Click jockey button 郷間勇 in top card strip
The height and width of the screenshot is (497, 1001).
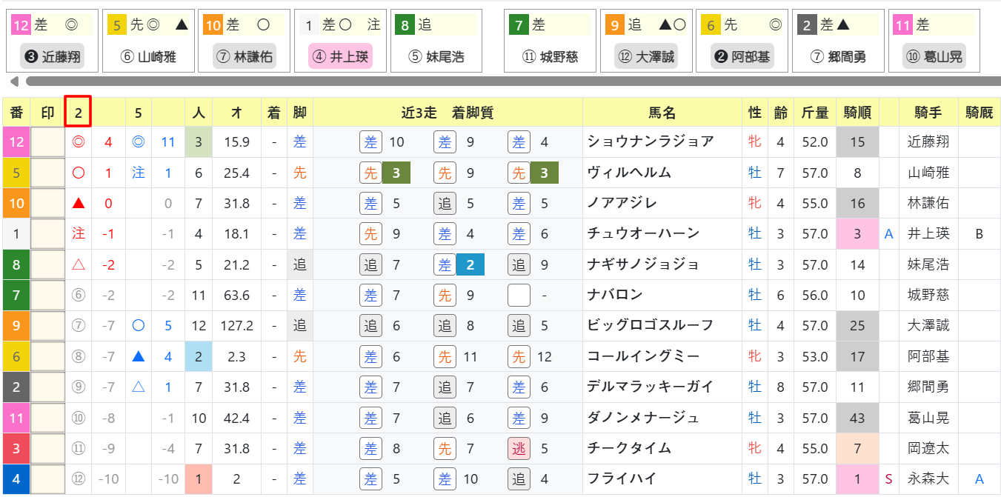pyautogui.click(x=838, y=56)
